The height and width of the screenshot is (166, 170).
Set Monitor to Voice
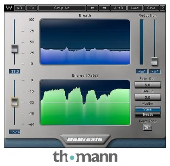coord(148,109)
